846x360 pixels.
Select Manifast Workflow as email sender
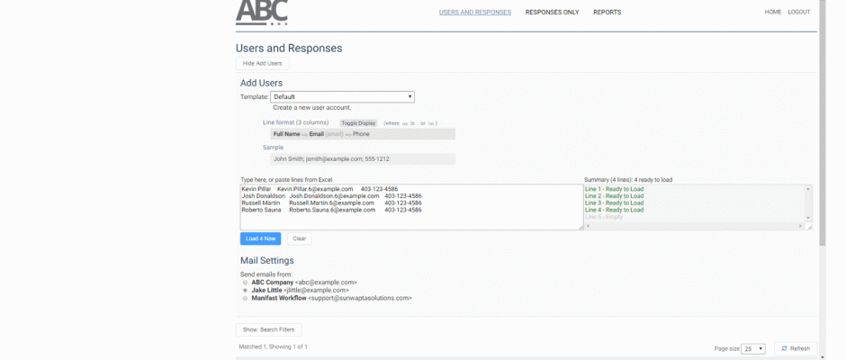pyautogui.click(x=246, y=298)
